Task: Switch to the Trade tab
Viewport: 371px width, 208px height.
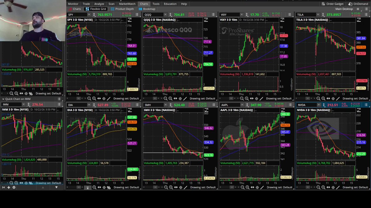Action: tap(86, 4)
